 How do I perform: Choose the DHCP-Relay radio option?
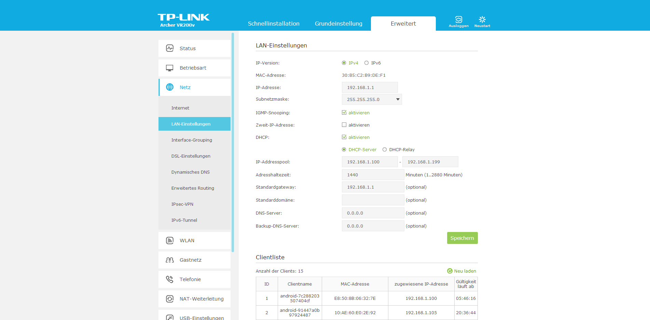click(x=385, y=149)
